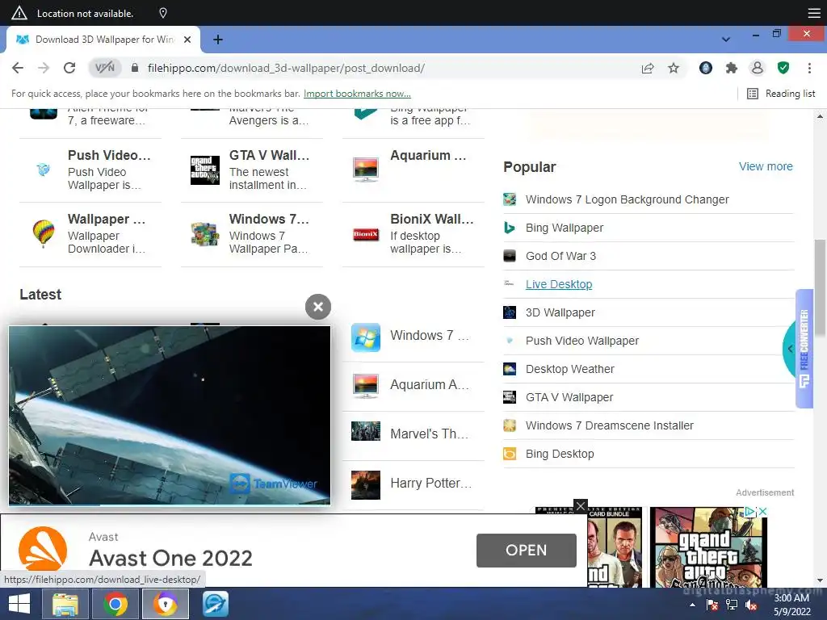Open the browser three-dot menu
Screen dimensions: 827x620
click(x=809, y=68)
